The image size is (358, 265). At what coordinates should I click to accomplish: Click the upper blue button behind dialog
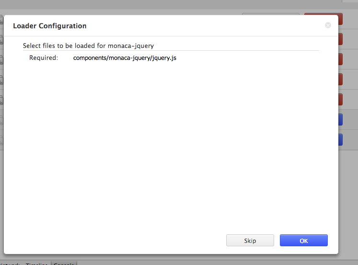tap(341, 119)
